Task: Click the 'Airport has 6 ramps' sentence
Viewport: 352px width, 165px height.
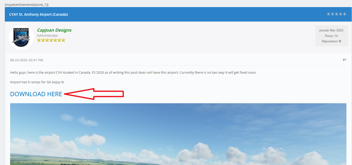Action: click(37, 82)
